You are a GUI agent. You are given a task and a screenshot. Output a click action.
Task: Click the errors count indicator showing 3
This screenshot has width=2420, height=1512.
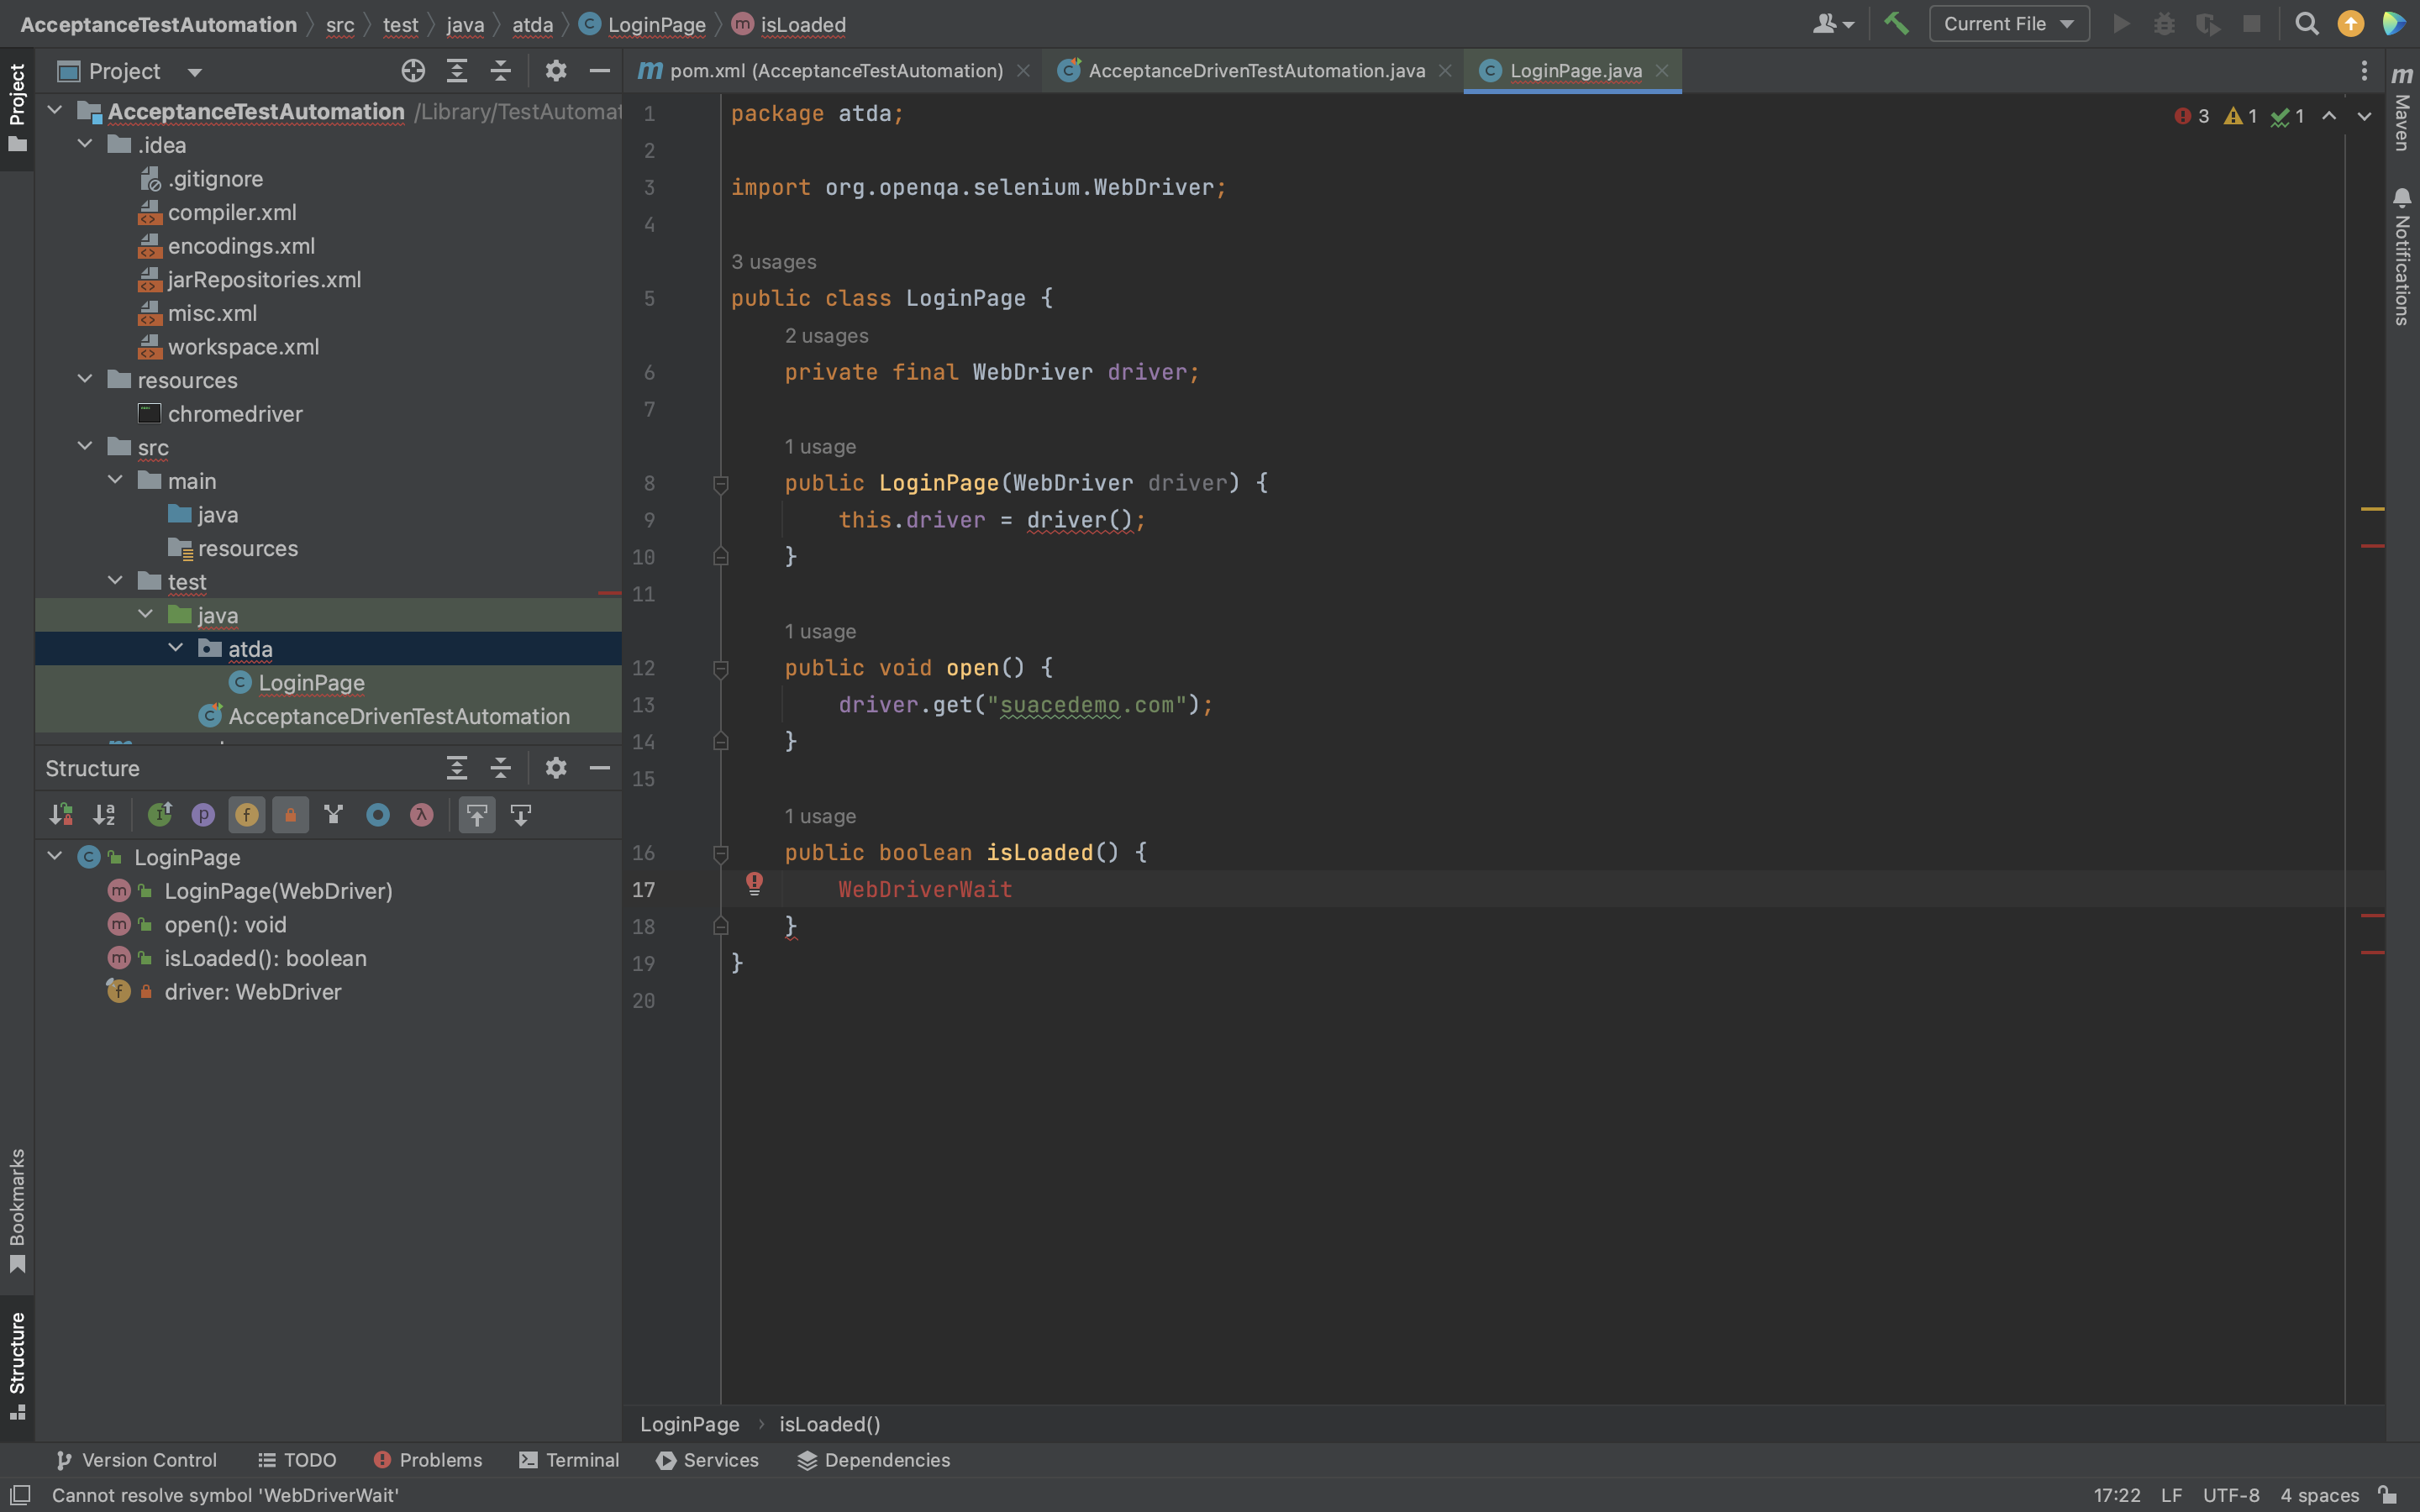click(x=2191, y=116)
